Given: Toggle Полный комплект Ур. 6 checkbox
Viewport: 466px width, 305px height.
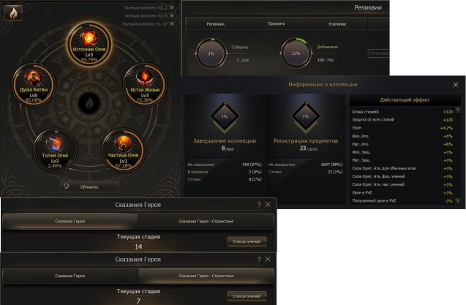Looking at the screenshot, I should click(x=172, y=16).
